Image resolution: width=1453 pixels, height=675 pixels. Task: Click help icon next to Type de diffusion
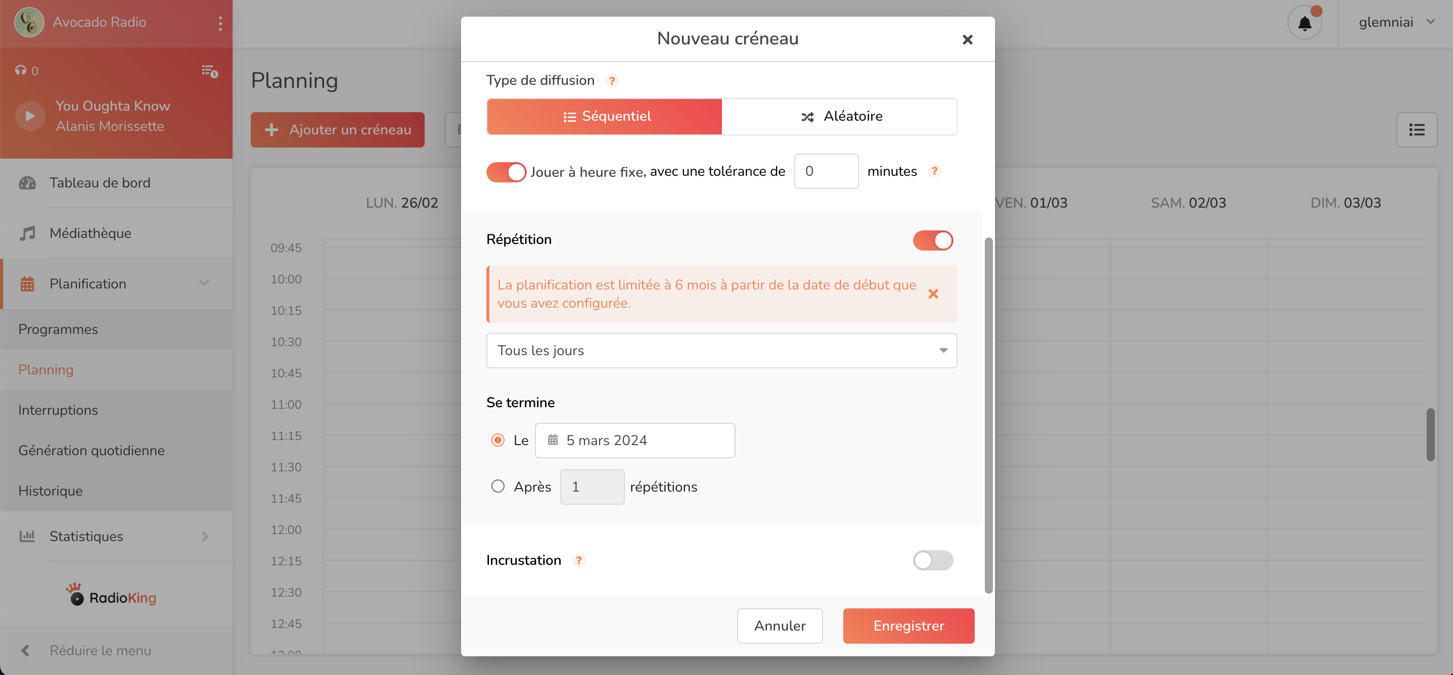(x=611, y=81)
